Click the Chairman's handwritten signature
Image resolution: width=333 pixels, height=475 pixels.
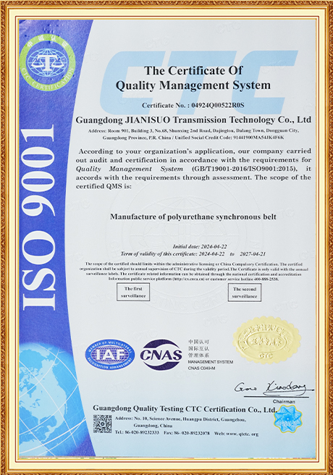(x=274, y=389)
